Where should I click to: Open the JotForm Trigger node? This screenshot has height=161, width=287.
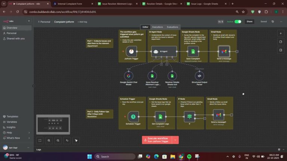(x=131, y=51)
